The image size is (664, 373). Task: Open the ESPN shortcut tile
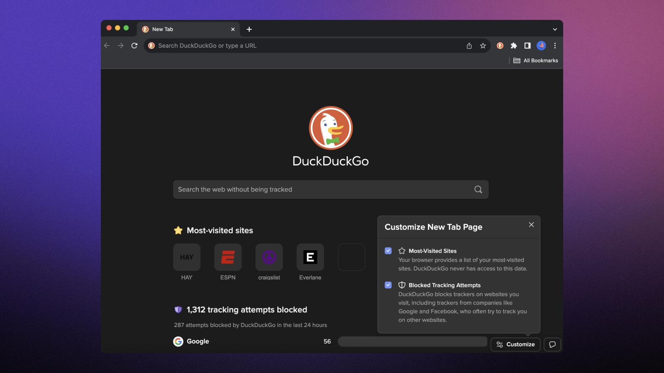228,257
